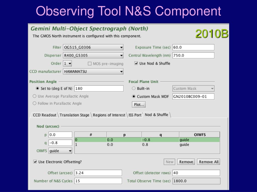The width and height of the screenshot is (257, 192).
Task: Select the Nod & Shuffle tab
Action: (x=157, y=115)
